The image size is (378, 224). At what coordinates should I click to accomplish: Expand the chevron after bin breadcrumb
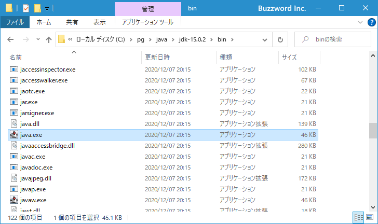(232, 39)
